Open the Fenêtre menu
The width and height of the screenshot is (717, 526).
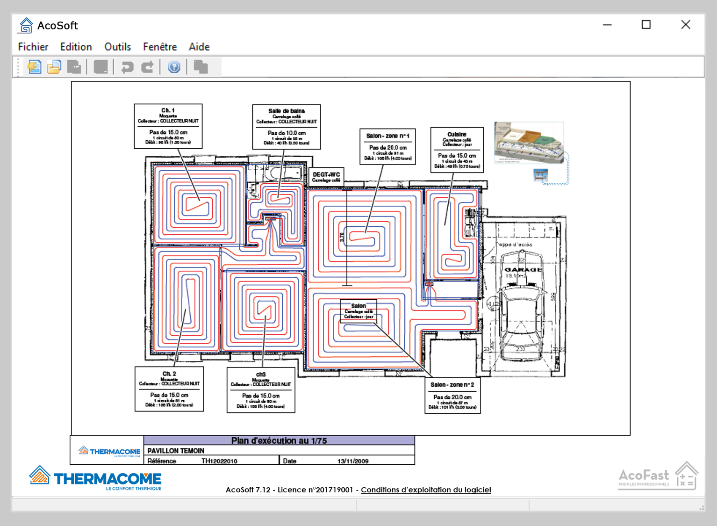pos(160,47)
